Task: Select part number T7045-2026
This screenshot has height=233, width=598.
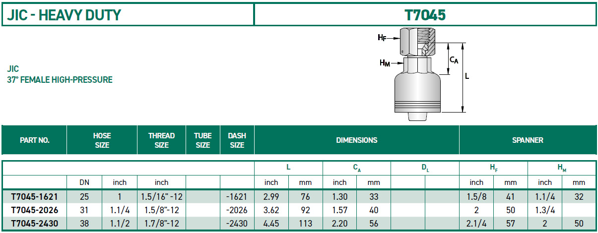Action: pos(34,210)
